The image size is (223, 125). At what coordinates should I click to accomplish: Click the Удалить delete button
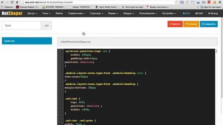click(x=175, y=24)
